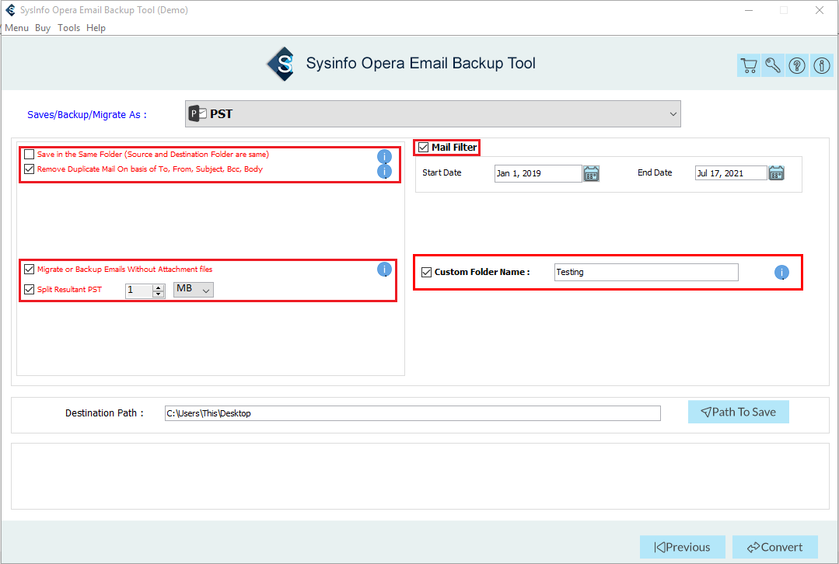Click the Start Date field Jan 1, 2019
The width and height of the screenshot is (839, 564).
(x=538, y=173)
